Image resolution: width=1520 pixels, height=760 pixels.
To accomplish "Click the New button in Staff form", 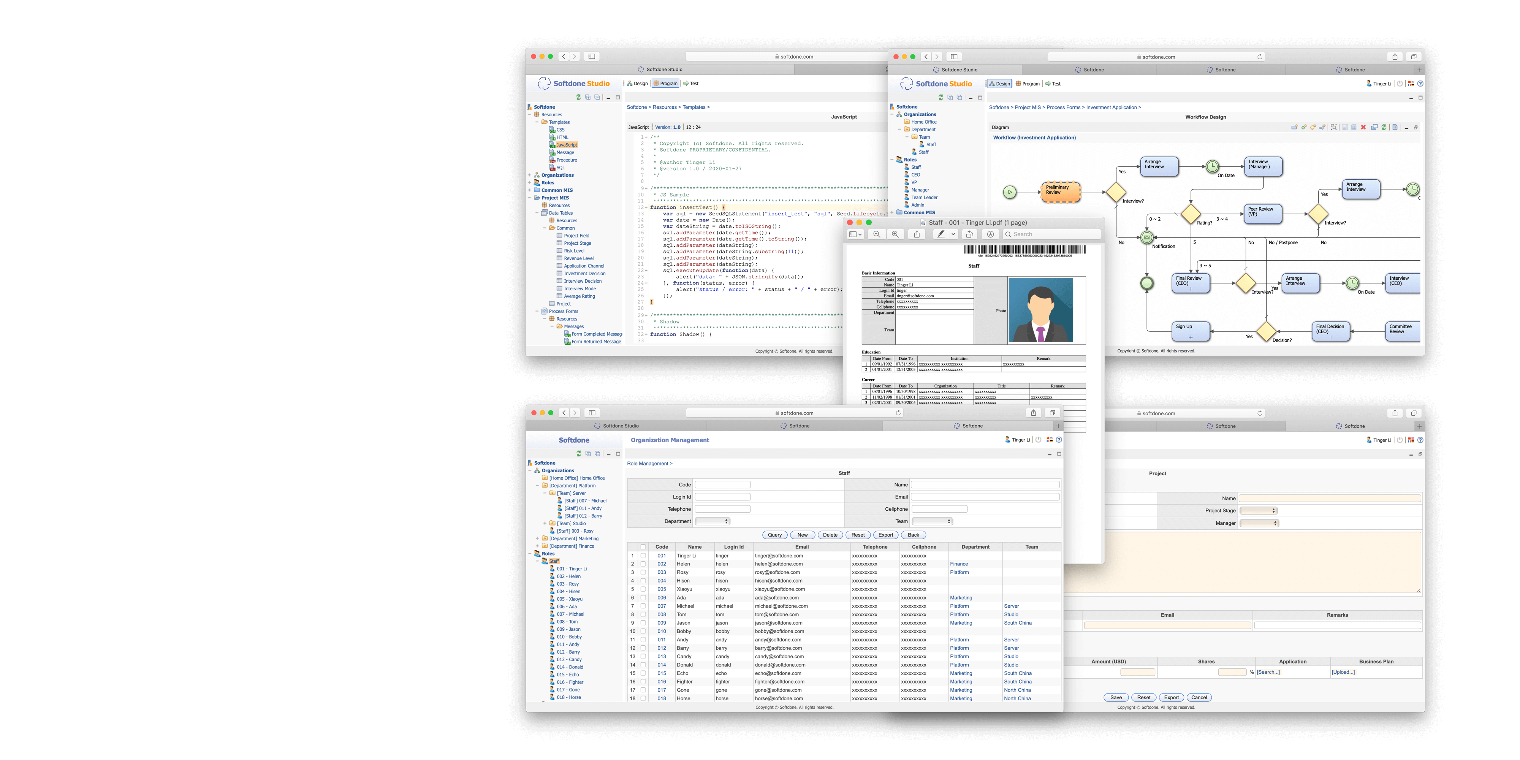I will coord(803,535).
